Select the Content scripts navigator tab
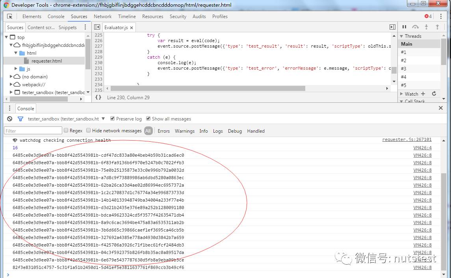The width and height of the screenshot is (451, 278). (41, 27)
